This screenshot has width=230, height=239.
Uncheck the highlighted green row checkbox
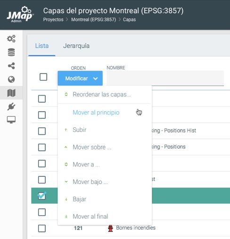tap(42, 196)
